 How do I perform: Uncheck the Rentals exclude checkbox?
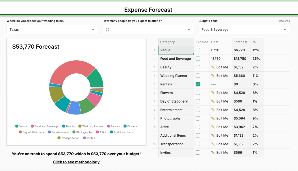click(198, 84)
